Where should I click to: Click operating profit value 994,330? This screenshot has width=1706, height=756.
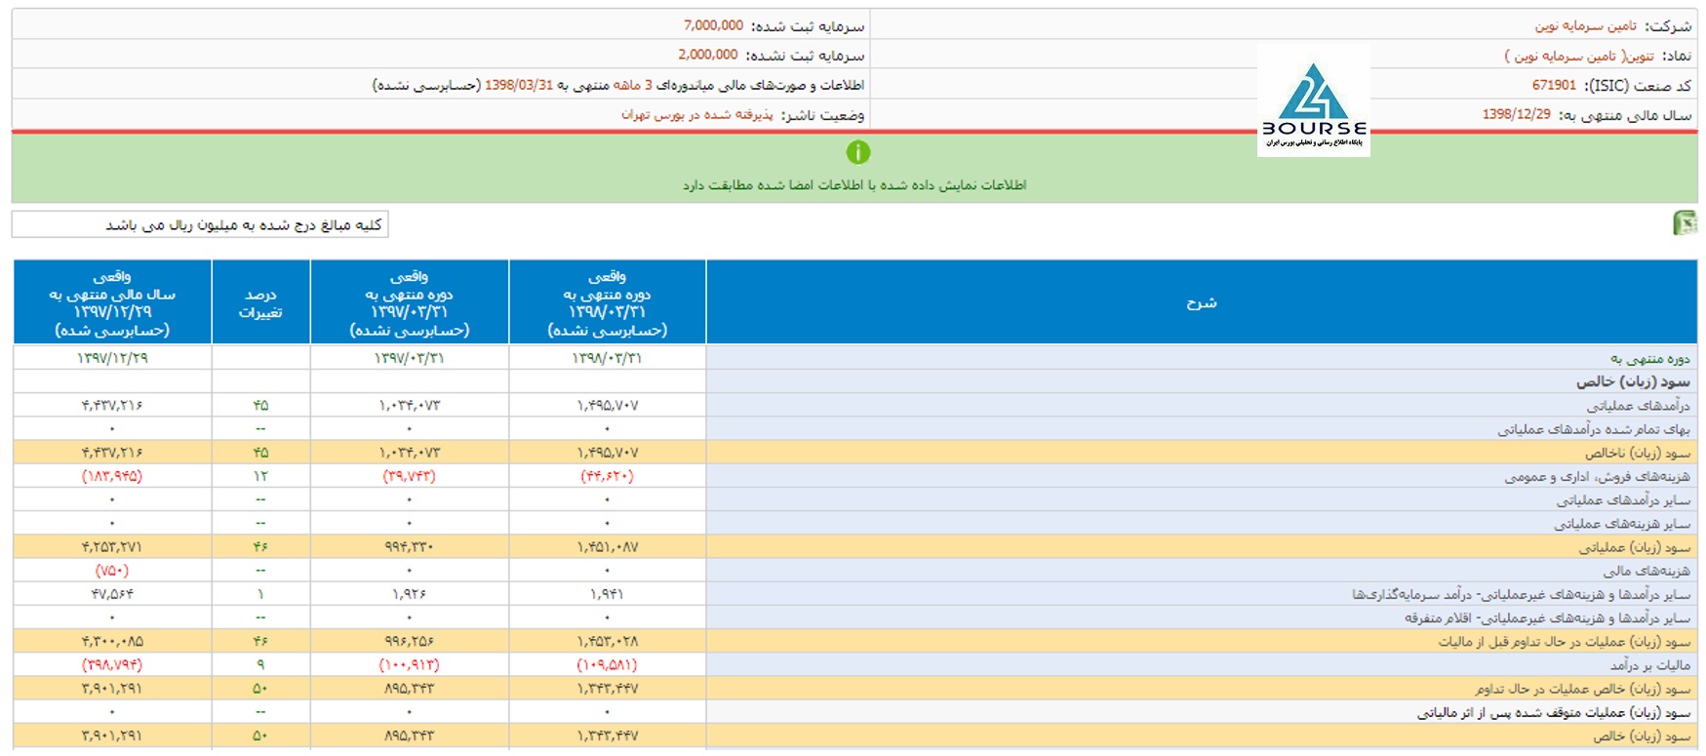pos(409,547)
